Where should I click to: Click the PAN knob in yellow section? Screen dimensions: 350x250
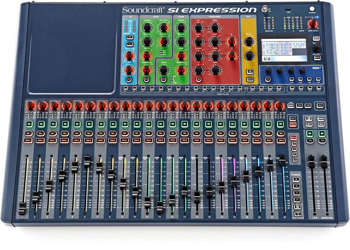tap(249, 56)
